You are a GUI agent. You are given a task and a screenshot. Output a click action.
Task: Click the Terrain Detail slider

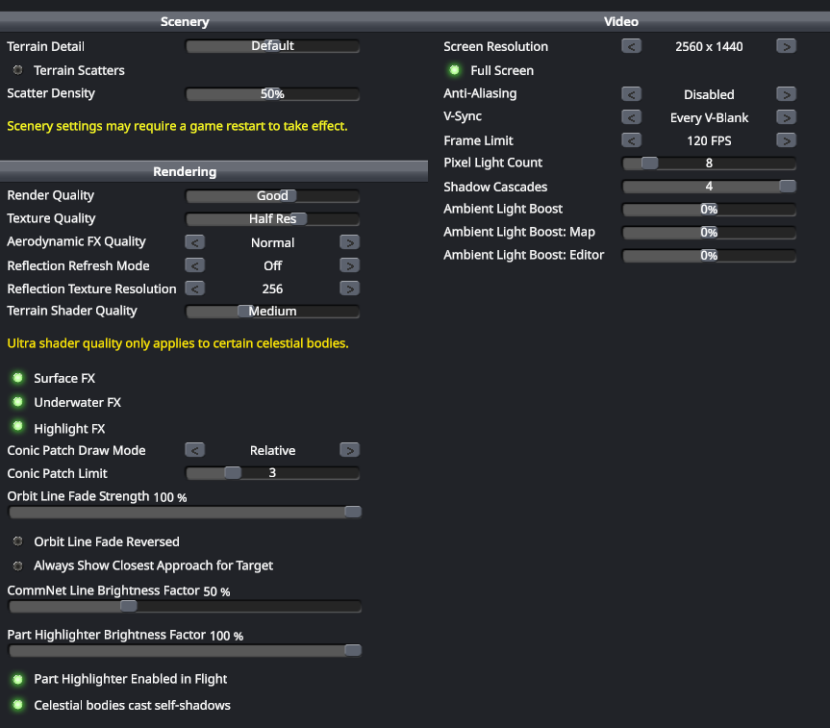point(272,46)
